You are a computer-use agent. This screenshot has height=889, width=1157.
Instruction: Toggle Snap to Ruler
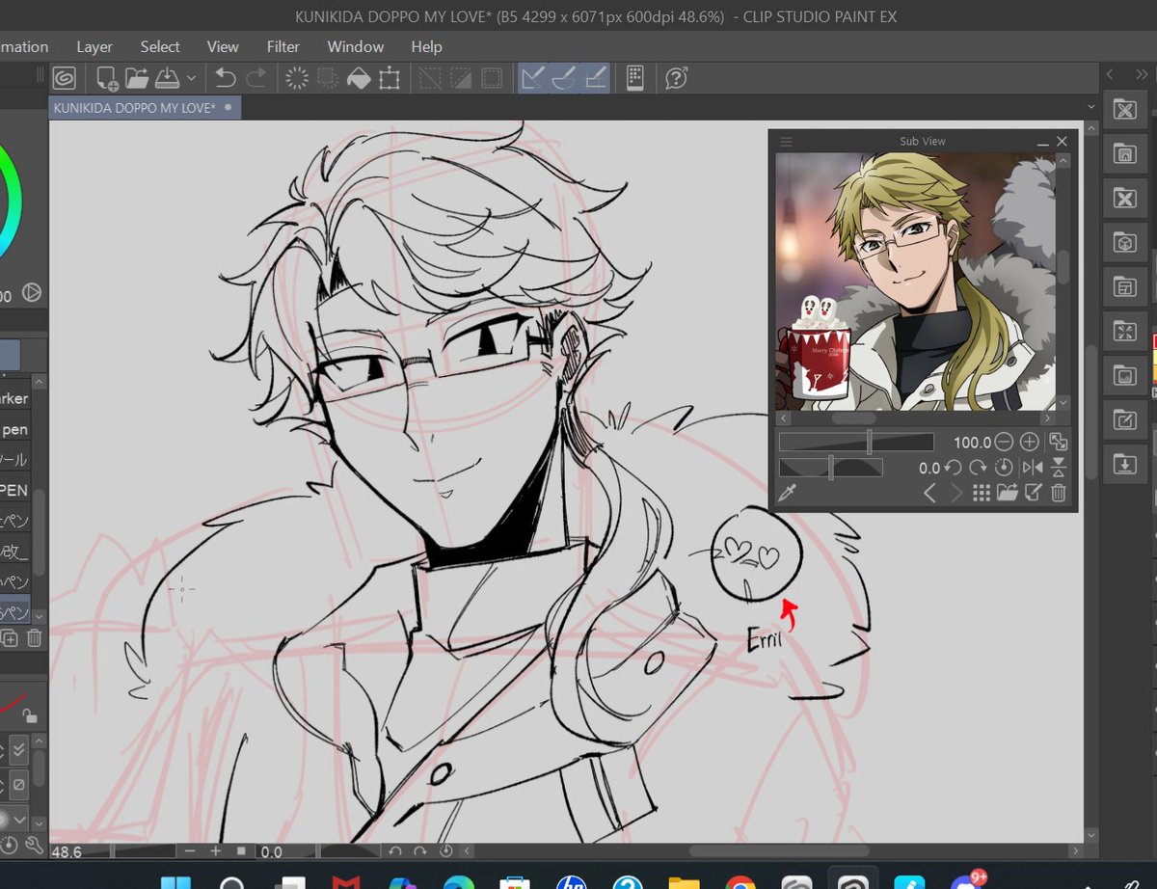pos(533,78)
